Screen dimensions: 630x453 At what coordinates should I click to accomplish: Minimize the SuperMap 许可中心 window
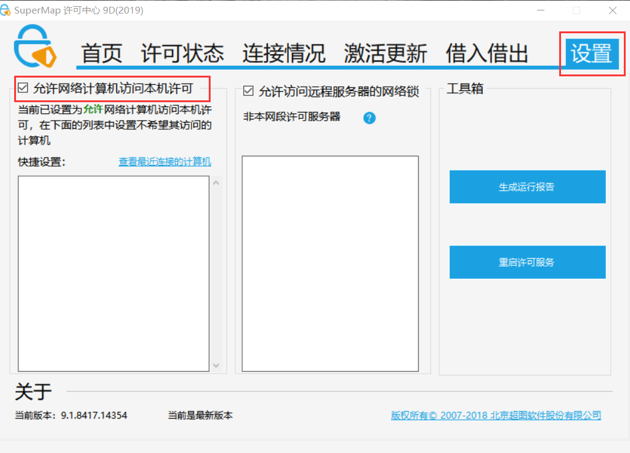[x=540, y=10]
